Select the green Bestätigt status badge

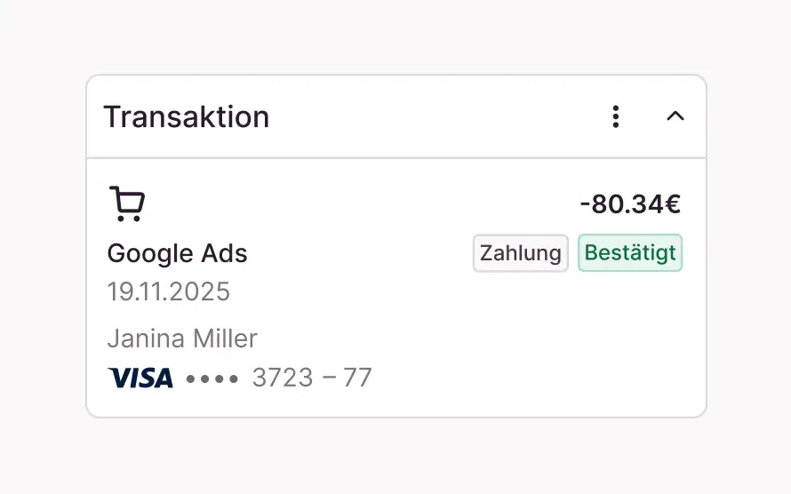[630, 253]
